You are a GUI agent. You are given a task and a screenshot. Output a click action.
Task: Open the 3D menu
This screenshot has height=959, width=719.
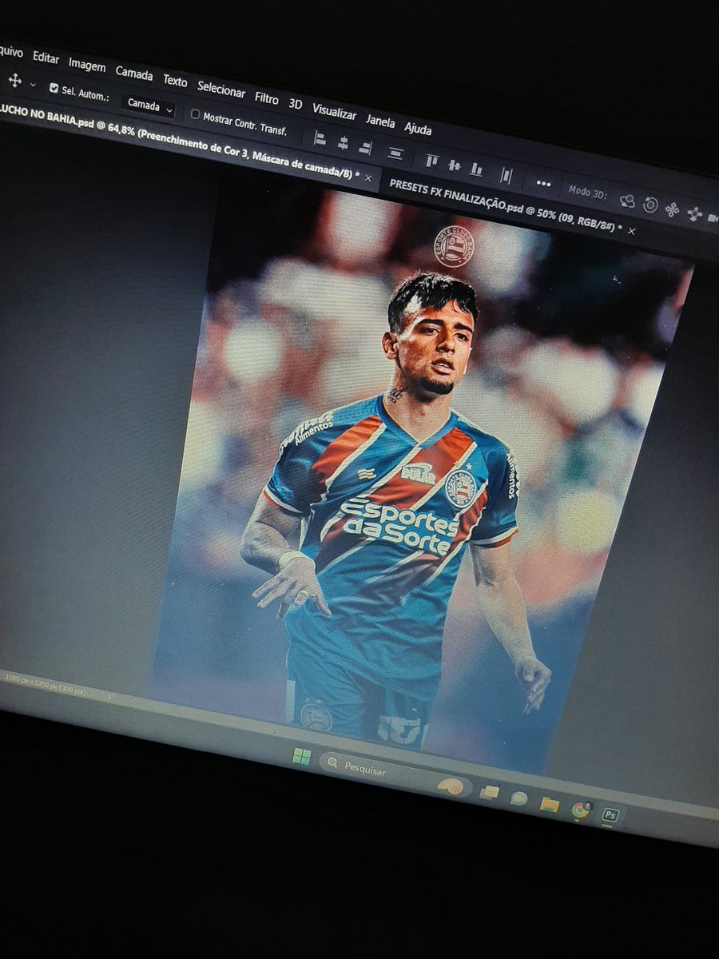(296, 104)
